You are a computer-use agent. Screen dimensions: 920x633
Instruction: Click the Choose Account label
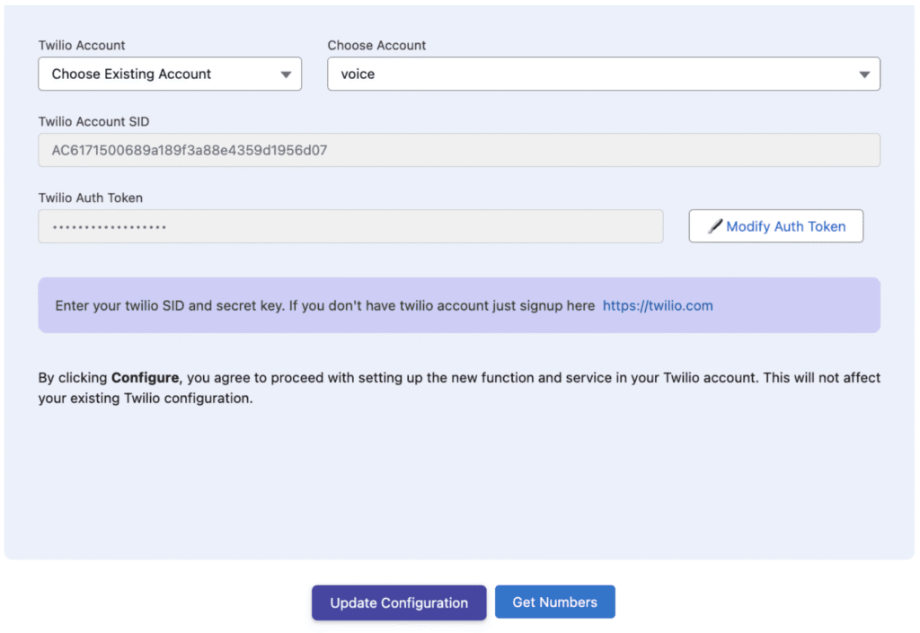[376, 45]
